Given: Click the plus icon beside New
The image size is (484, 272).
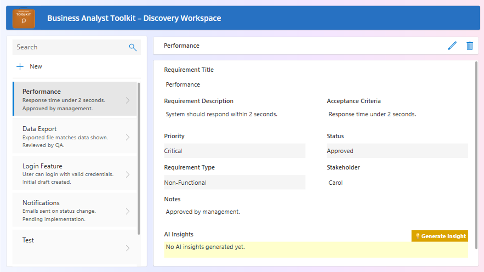Looking at the screenshot, I should 20,66.
